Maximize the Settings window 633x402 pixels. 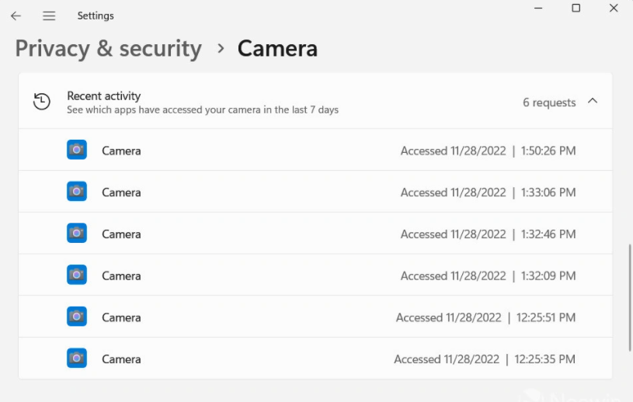coord(576,8)
